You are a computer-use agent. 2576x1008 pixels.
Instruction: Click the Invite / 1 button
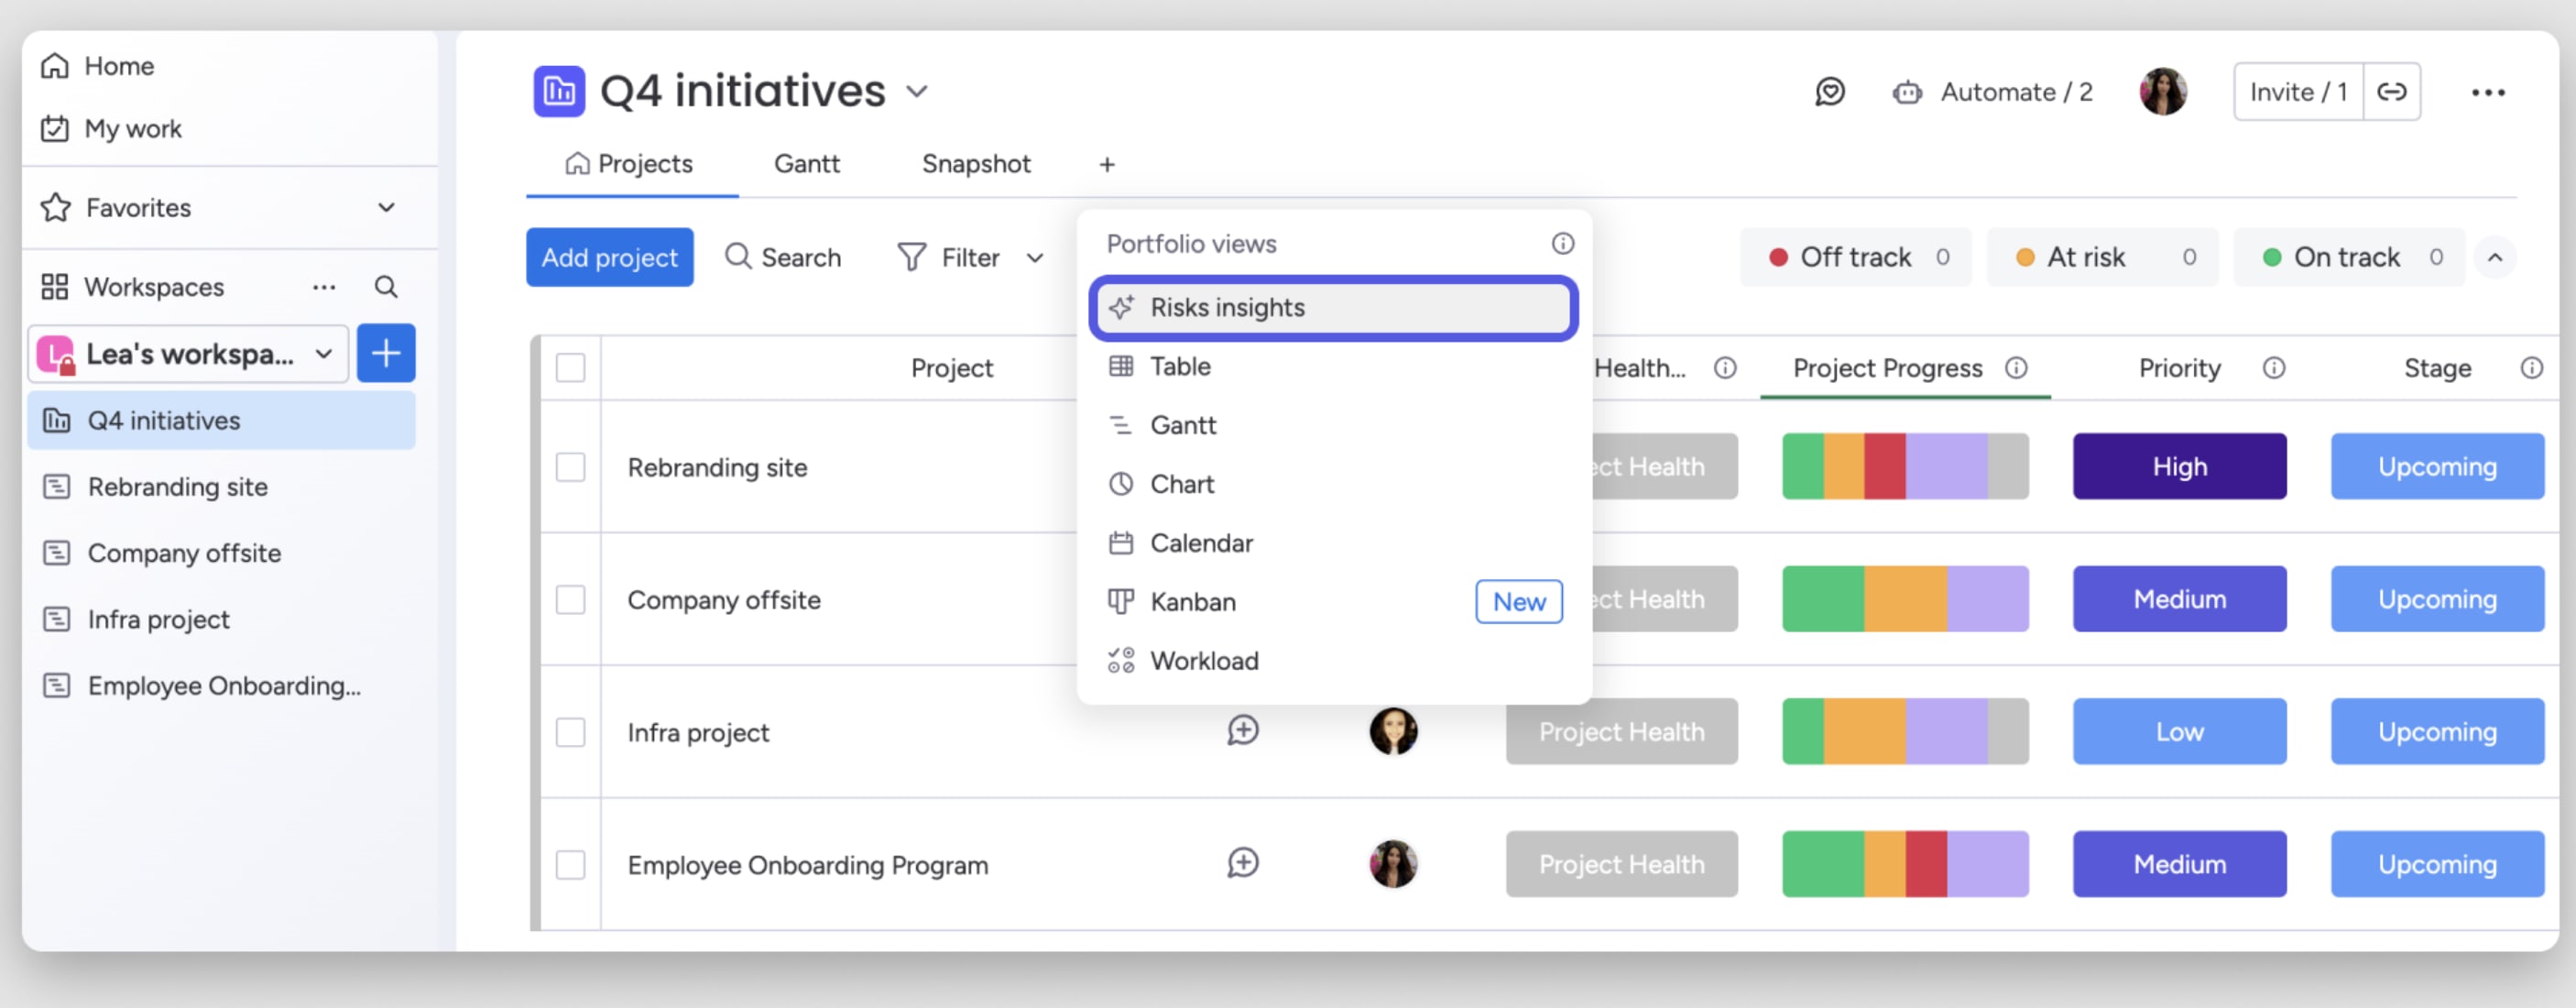point(2298,92)
